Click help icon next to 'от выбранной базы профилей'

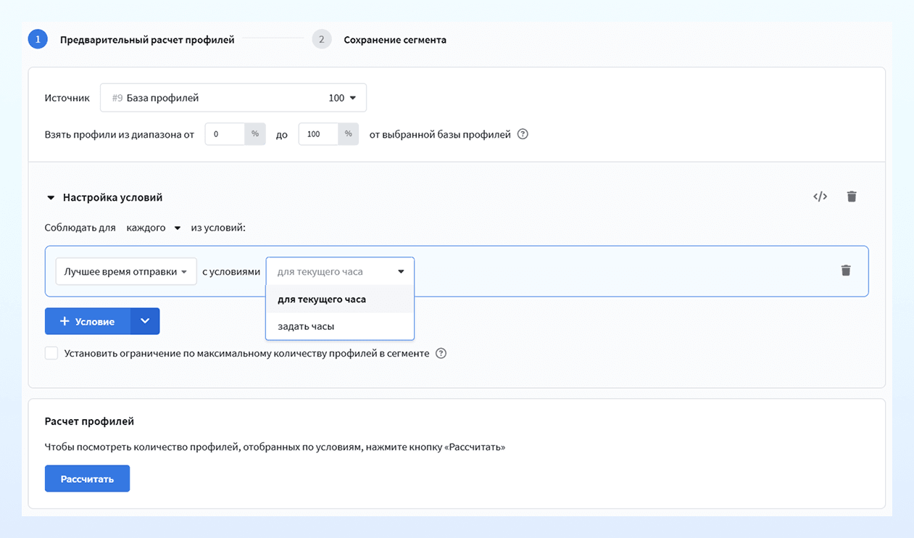(523, 134)
